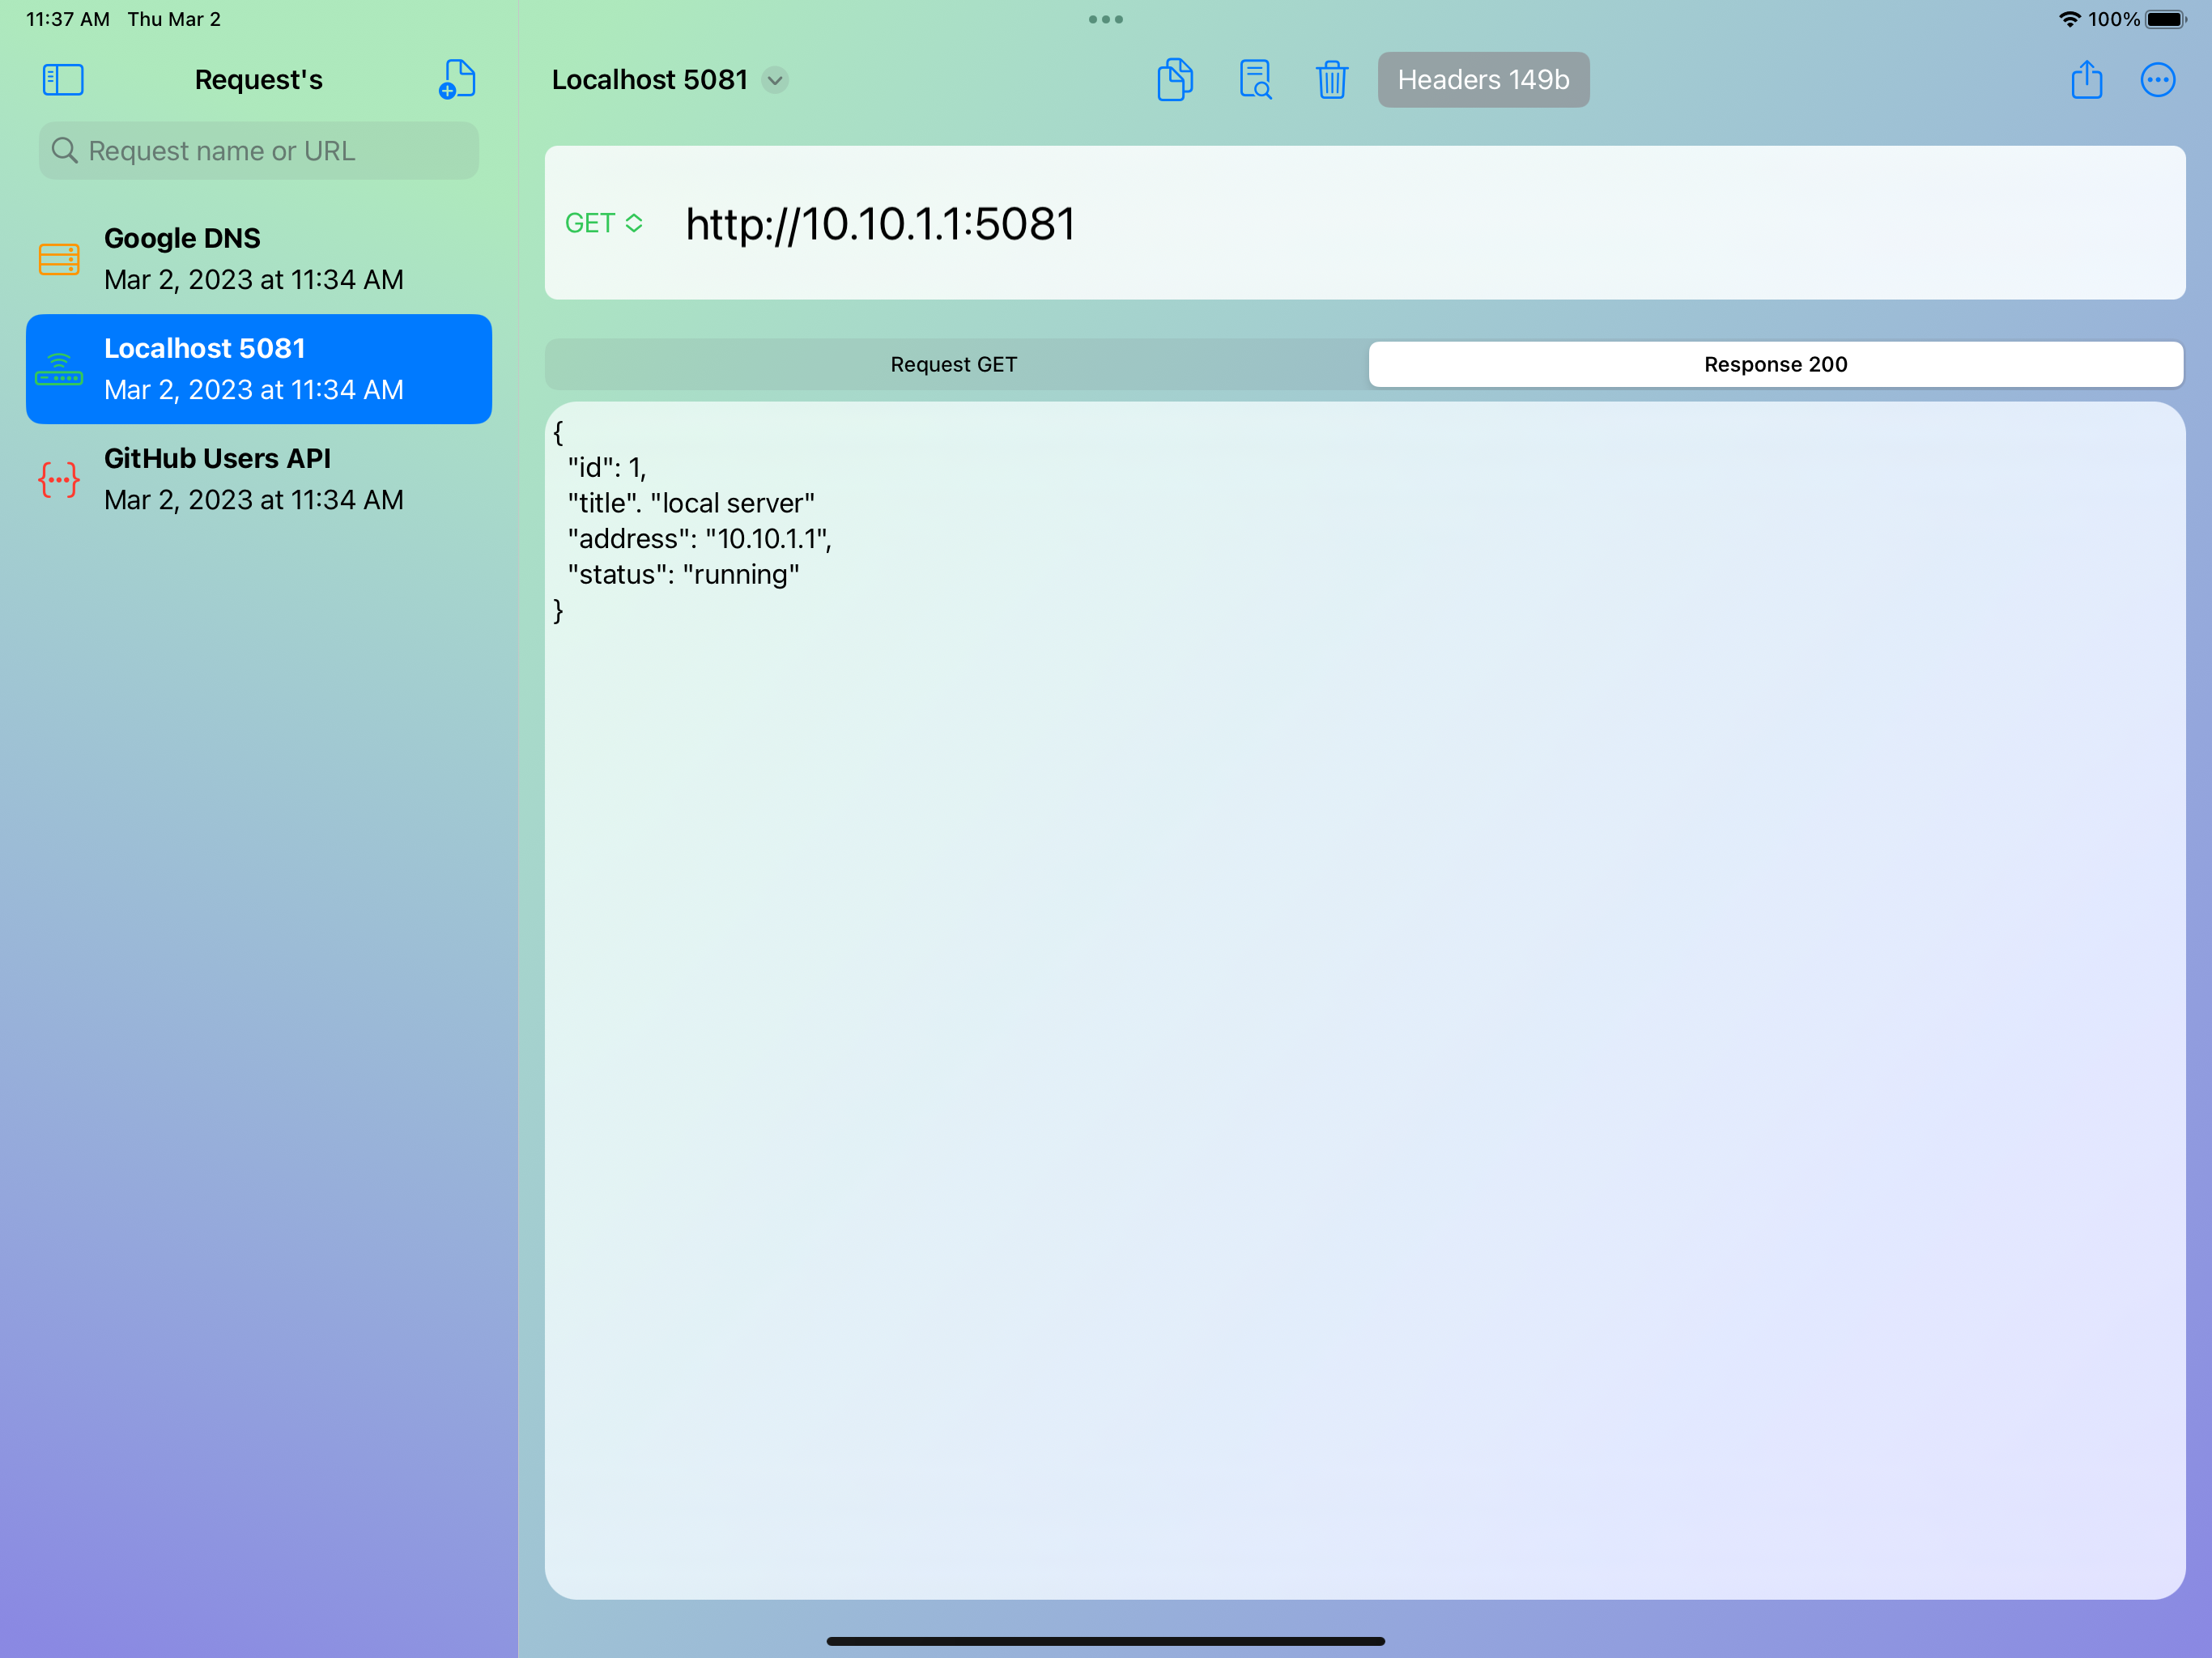Tap the three-dot multitasking indicator at top
The image size is (2212, 1658).
point(1106,19)
